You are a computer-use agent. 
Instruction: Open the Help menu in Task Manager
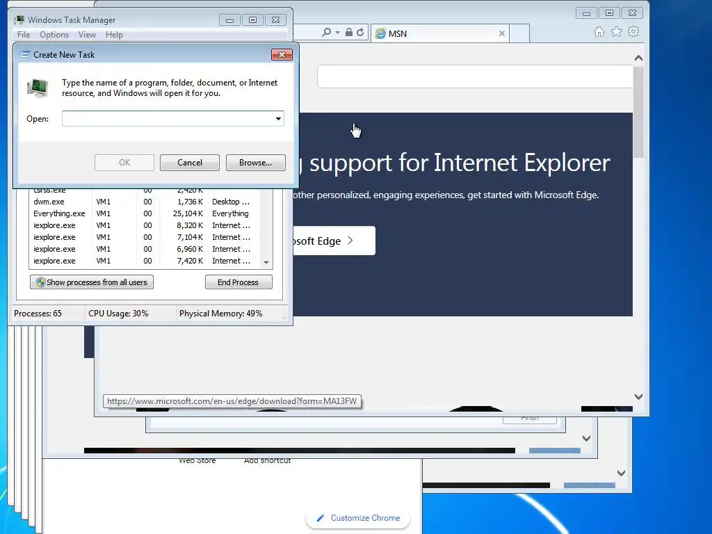[x=114, y=35]
